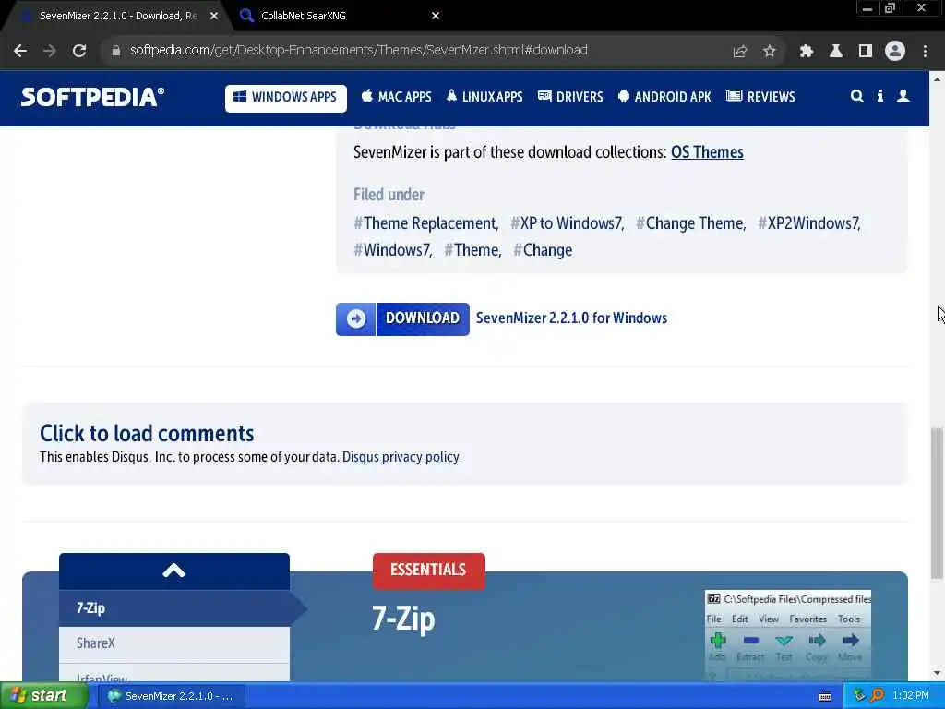
Task: Open the DRIVERS section
Action: pos(570,97)
